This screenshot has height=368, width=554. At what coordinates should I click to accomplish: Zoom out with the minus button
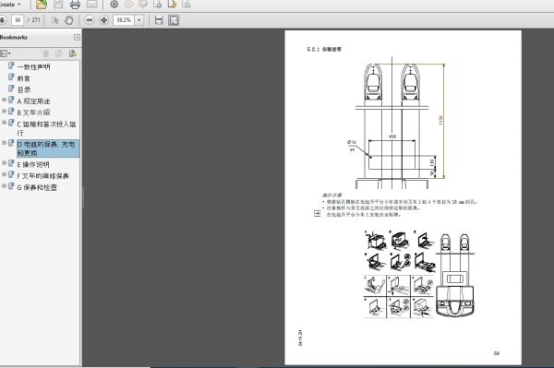pos(90,20)
